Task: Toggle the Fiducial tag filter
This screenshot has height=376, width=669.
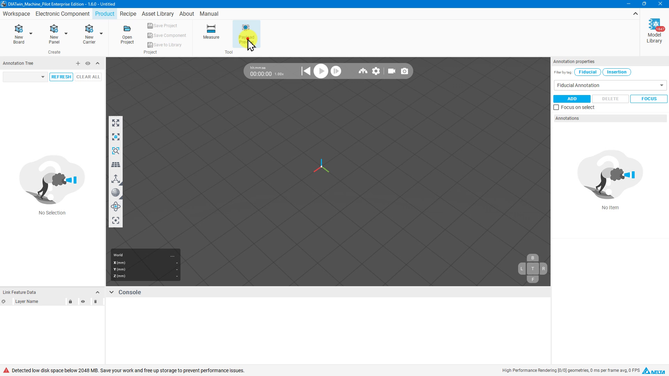Action: (x=587, y=72)
